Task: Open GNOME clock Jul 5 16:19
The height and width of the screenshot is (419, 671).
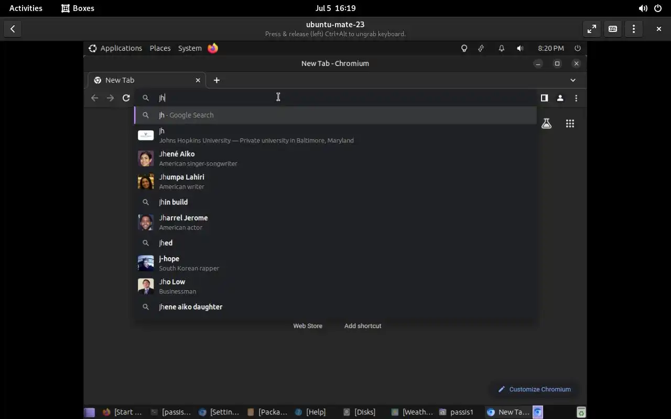Action: pyautogui.click(x=335, y=8)
